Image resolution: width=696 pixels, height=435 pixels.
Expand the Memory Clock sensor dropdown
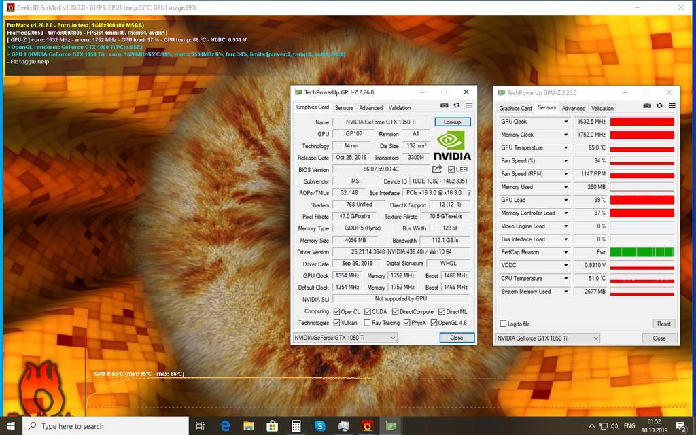pyautogui.click(x=566, y=135)
